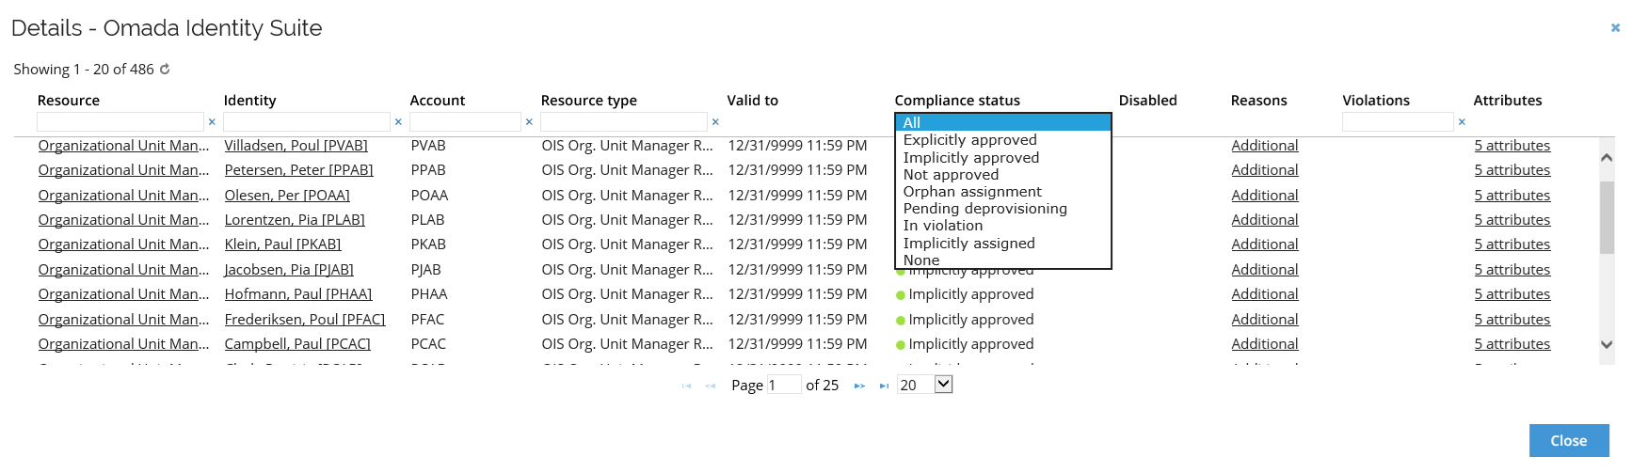This screenshot has height=473, width=1632.
Task: Clear the Identity filter field
Action: (398, 121)
